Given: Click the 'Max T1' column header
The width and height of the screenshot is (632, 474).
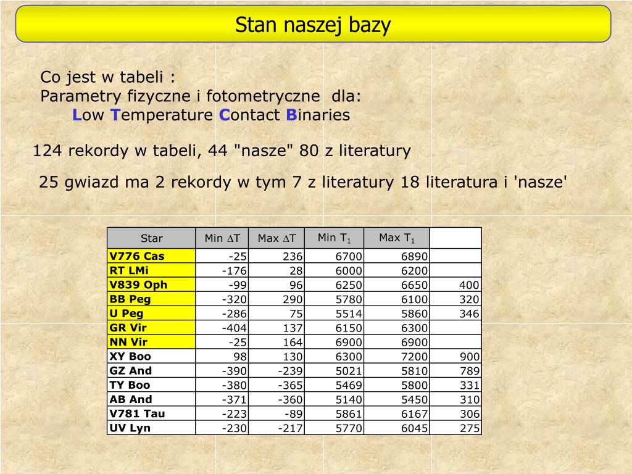Looking at the screenshot, I should pyautogui.click(x=397, y=238).
